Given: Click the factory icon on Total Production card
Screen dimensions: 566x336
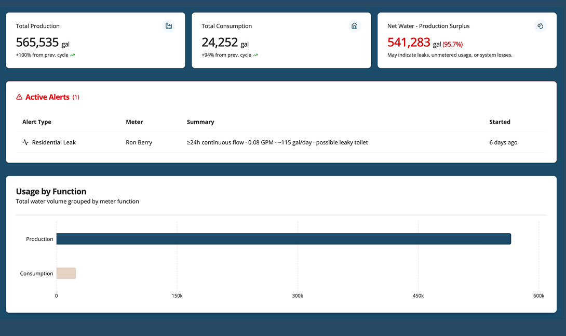Looking at the screenshot, I should pyautogui.click(x=168, y=25).
